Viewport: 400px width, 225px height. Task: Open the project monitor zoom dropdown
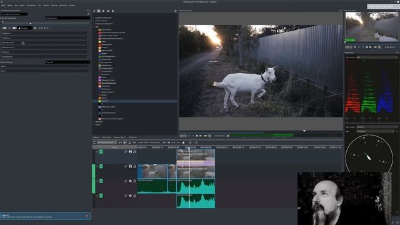point(183,136)
